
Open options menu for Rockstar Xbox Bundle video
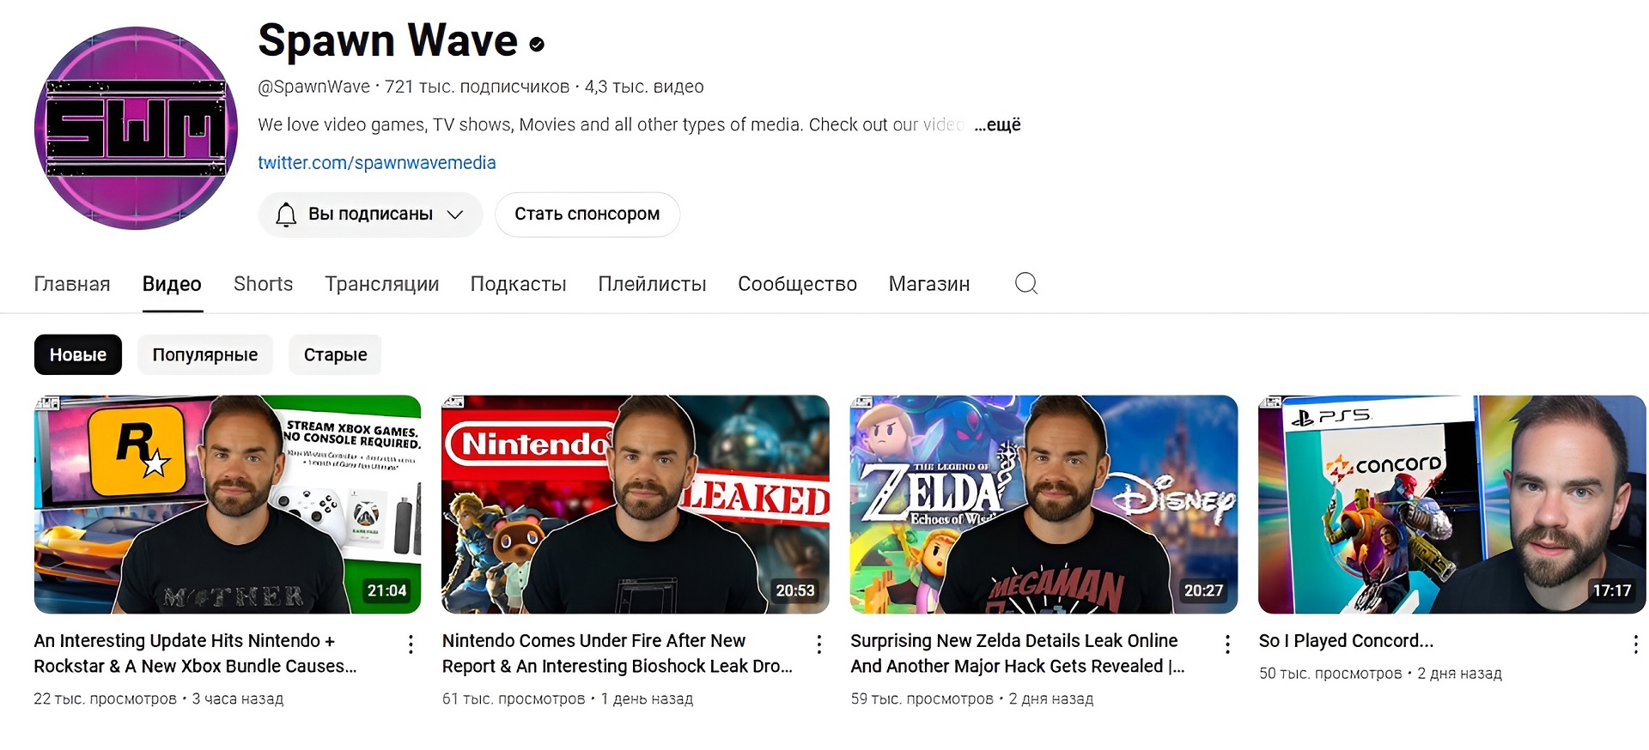pos(411,644)
